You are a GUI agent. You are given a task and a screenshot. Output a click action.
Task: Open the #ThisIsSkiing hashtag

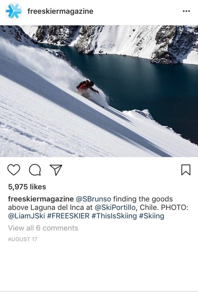tap(114, 216)
